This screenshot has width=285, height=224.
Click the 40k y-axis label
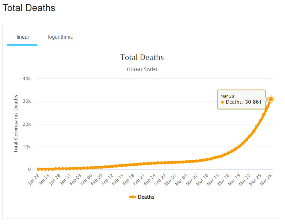(27, 78)
